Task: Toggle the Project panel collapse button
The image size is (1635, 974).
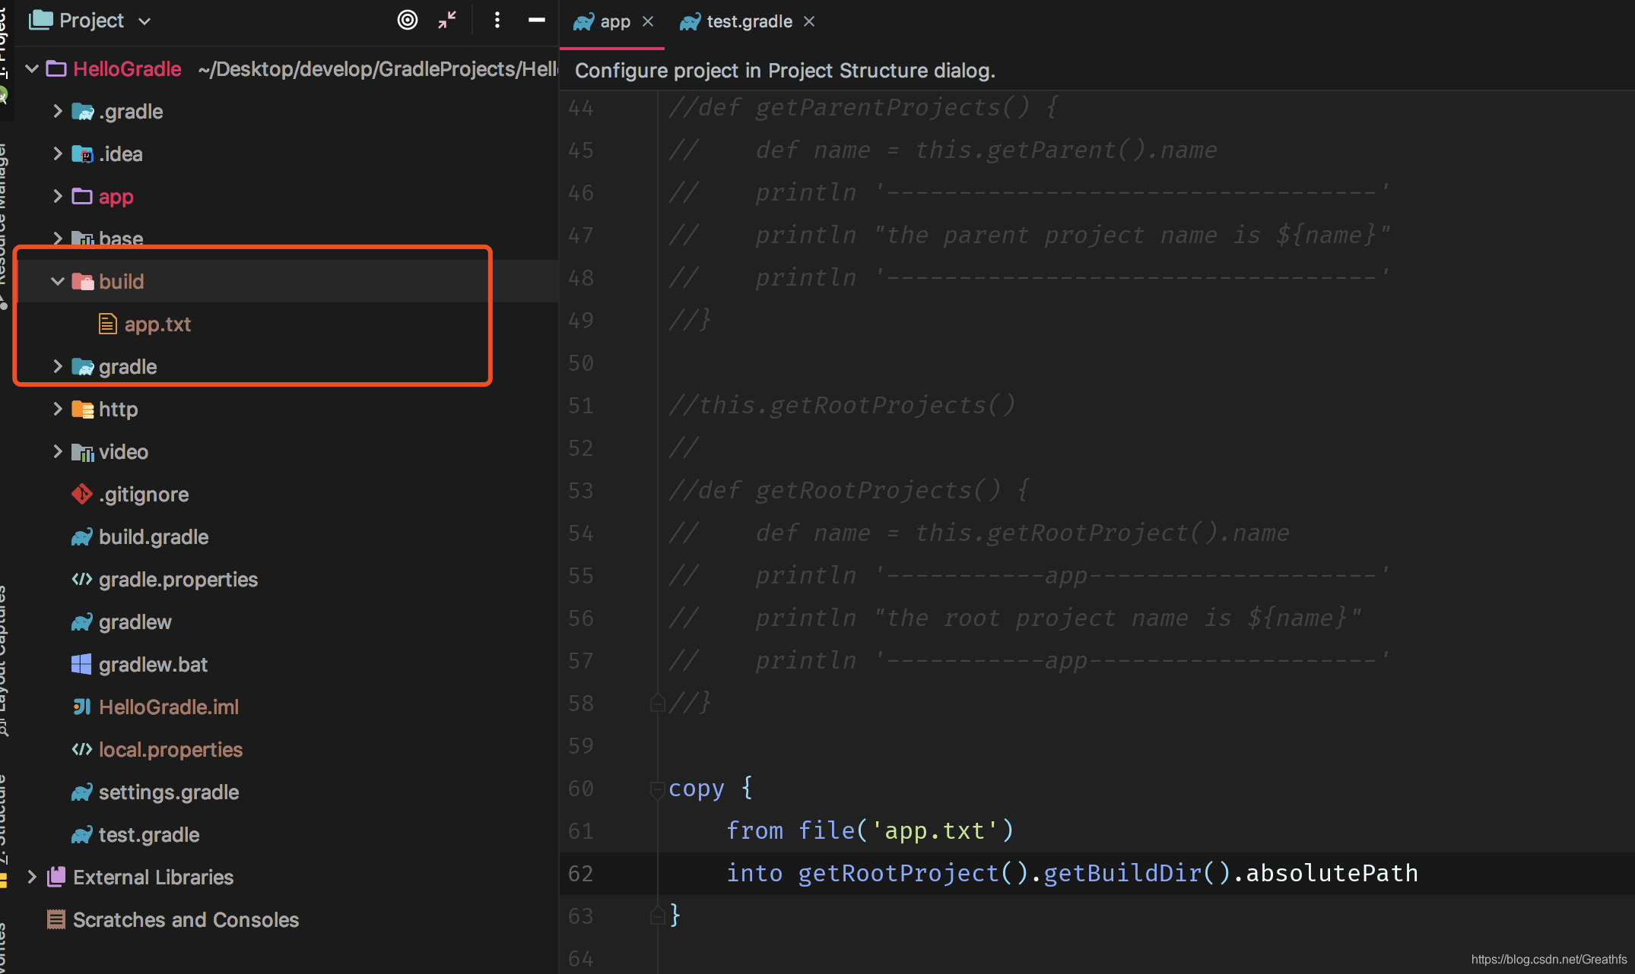Action: (x=536, y=20)
